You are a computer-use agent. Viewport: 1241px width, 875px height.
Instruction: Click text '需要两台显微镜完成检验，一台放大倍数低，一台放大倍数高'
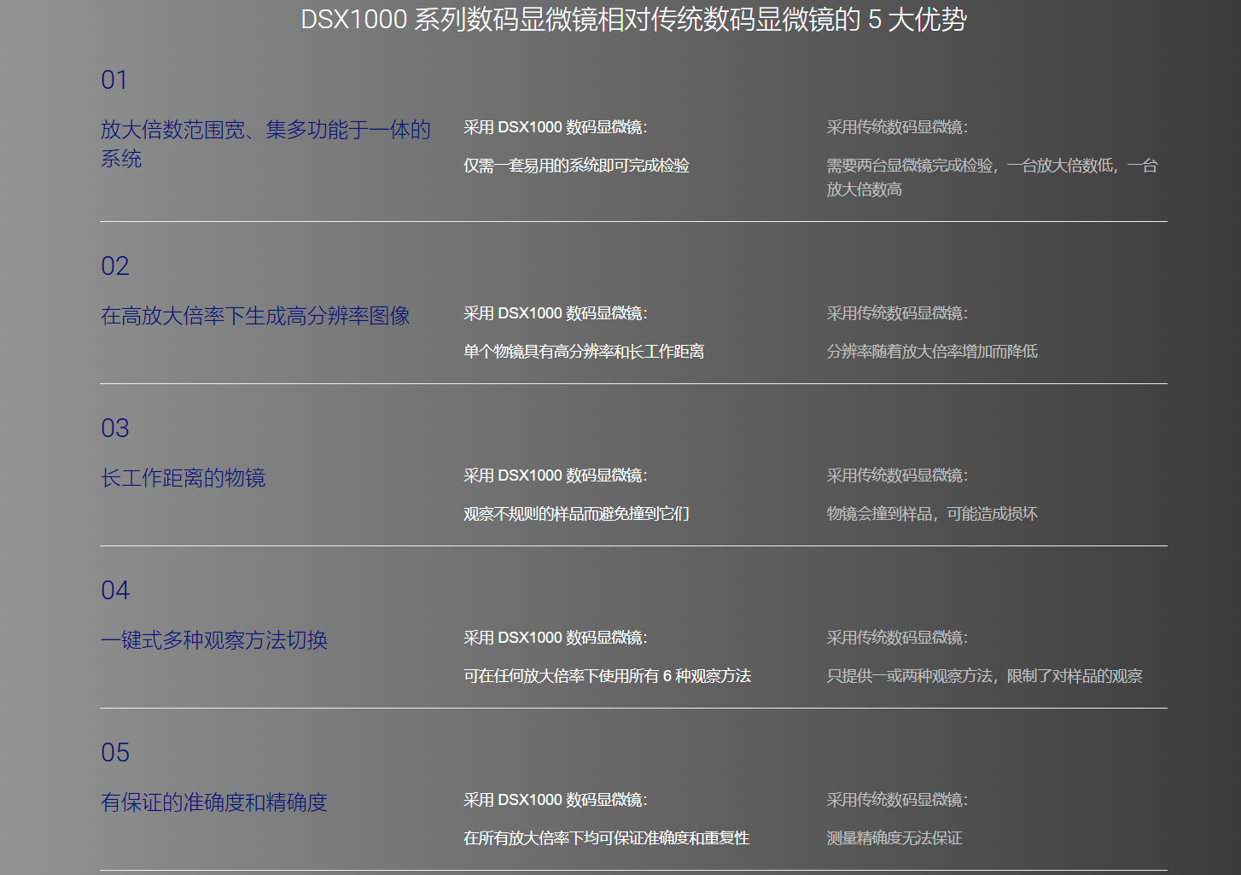992,178
